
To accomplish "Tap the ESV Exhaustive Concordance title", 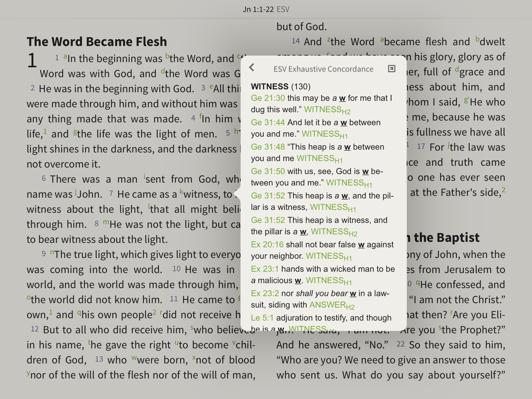I will coord(323,69).
